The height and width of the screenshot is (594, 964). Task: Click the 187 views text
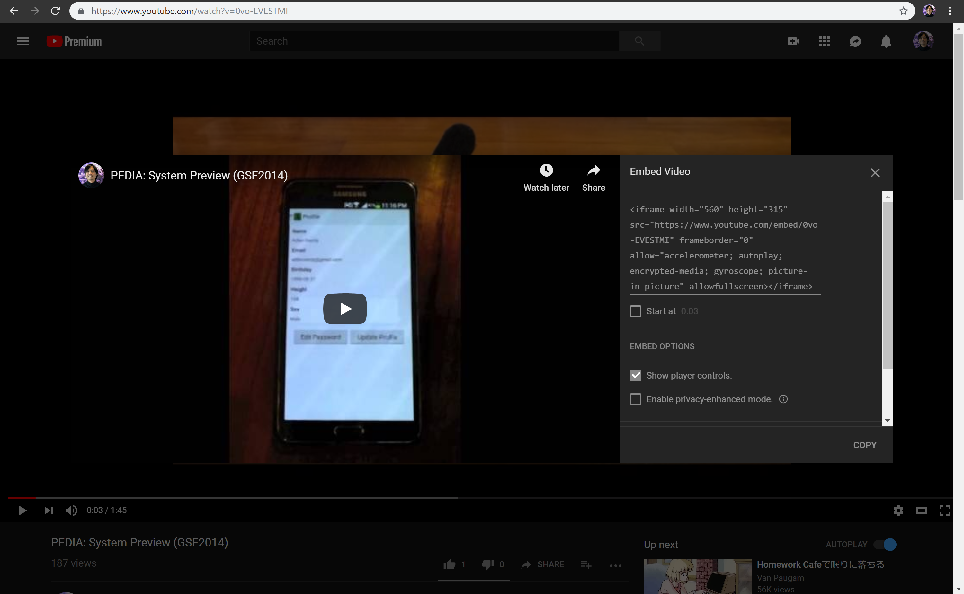tap(74, 563)
